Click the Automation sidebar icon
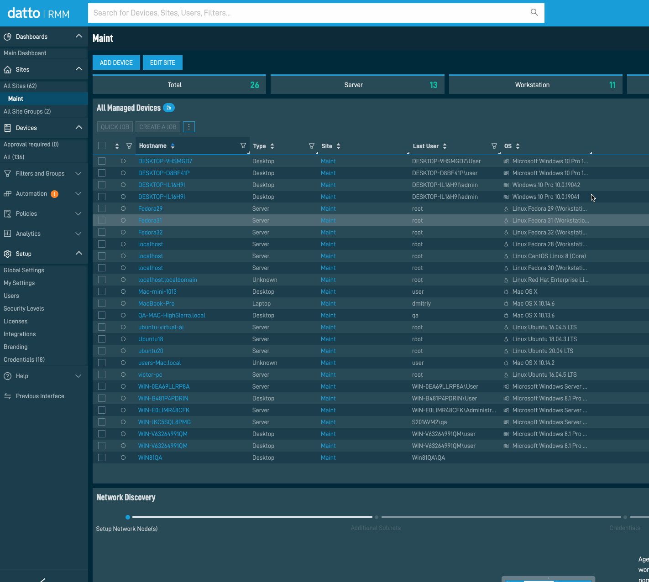 click(7, 193)
